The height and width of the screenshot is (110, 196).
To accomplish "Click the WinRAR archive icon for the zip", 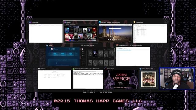I will [x=117, y=46].
